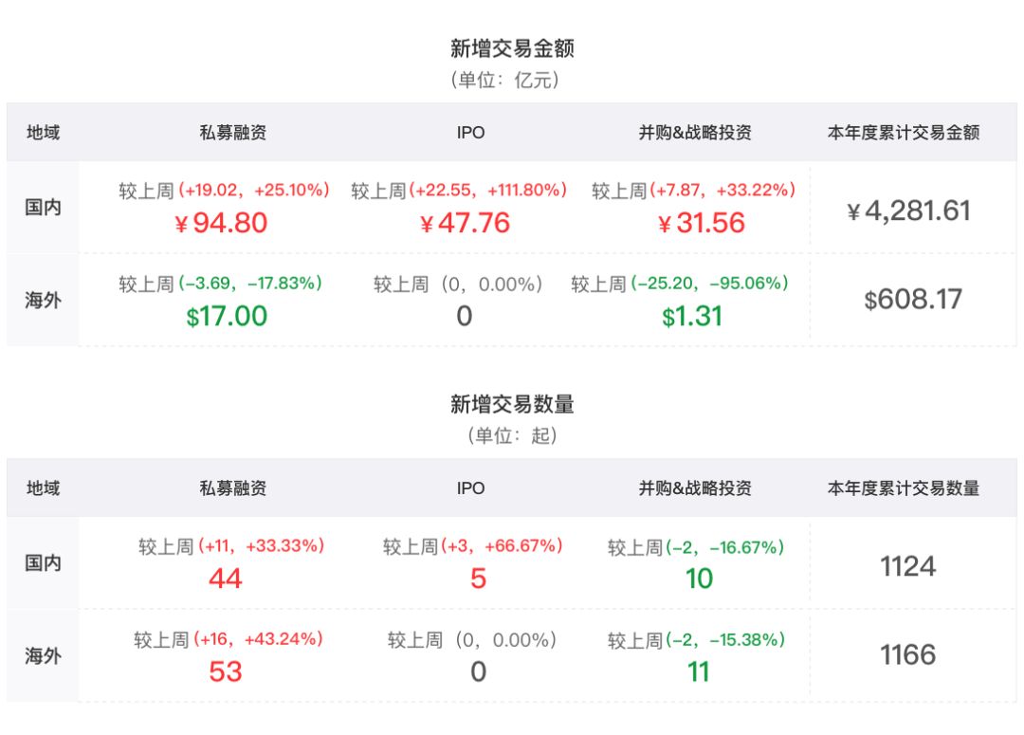This screenshot has width=1024, height=735.
Task: Select the $608.17 overseas cumulative amount
Action: 912,300
